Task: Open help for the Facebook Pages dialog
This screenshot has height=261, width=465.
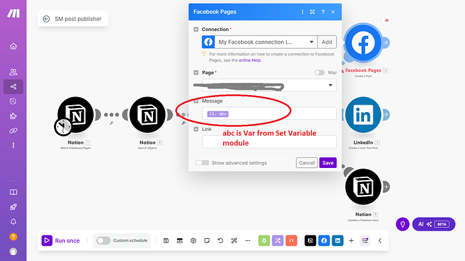Action: [x=323, y=12]
